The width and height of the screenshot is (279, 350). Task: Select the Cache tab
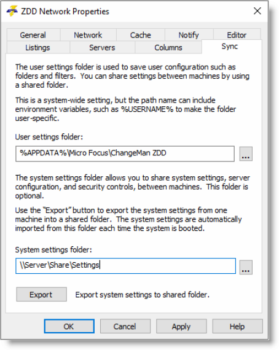coord(141,35)
